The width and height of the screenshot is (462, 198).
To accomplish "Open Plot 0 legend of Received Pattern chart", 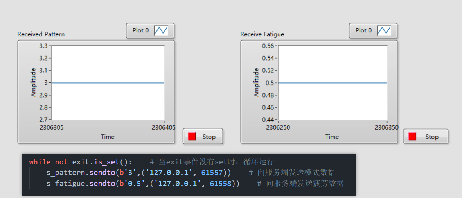I will point(150,30).
